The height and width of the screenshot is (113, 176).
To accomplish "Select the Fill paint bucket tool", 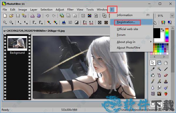I will 153,75.
